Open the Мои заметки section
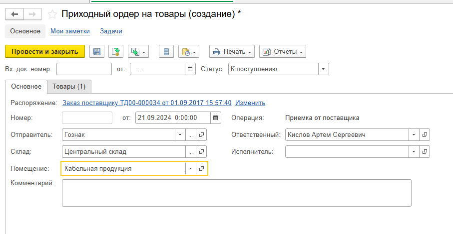Image resolution: width=453 pixels, height=234 pixels. [x=70, y=31]
